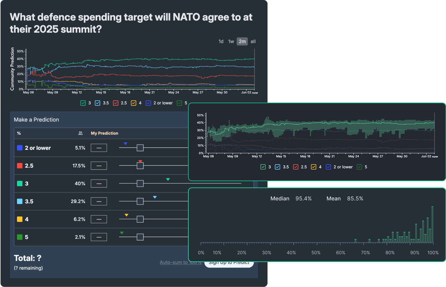The width and height of the screenshot is (446, 287).
Task: Click the Auto-sum to 100% link
Action: pos(180,262)
